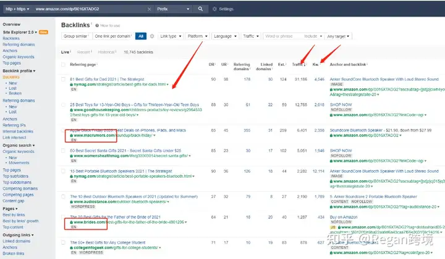
Task: Open Buy on Amazon anchor link
Action: [x=344, y=217]
